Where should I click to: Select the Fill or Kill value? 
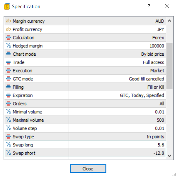156,87
